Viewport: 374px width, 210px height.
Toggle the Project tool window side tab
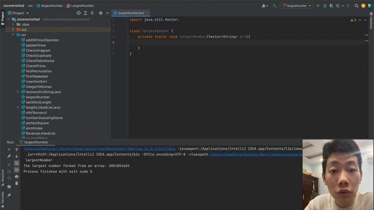2,18
